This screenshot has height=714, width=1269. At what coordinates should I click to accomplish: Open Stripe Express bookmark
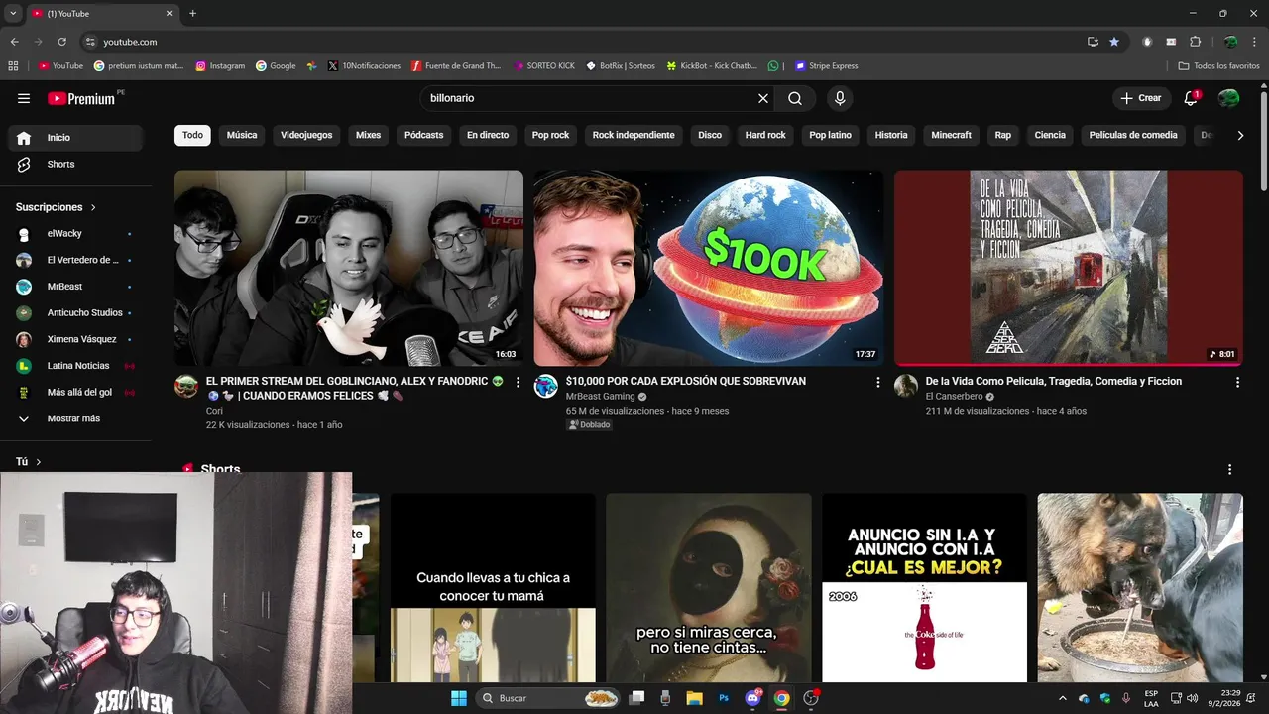(x=825, y=66)
